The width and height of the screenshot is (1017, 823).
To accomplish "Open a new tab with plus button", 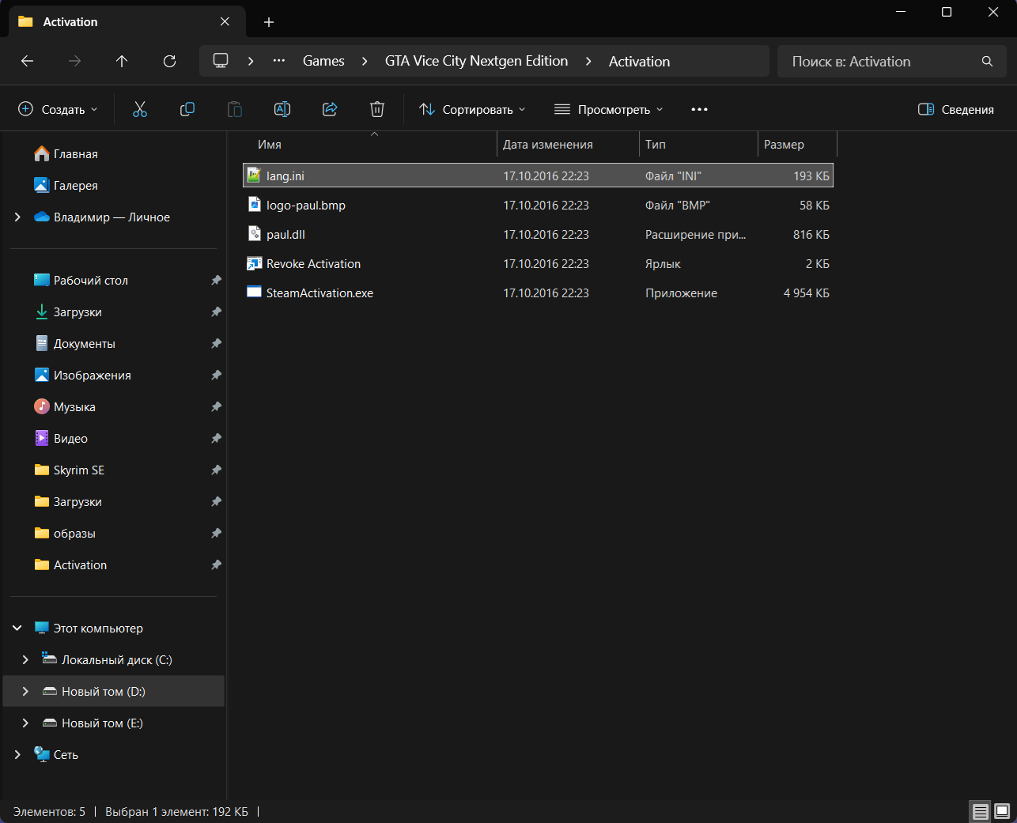I will [269, 22].
